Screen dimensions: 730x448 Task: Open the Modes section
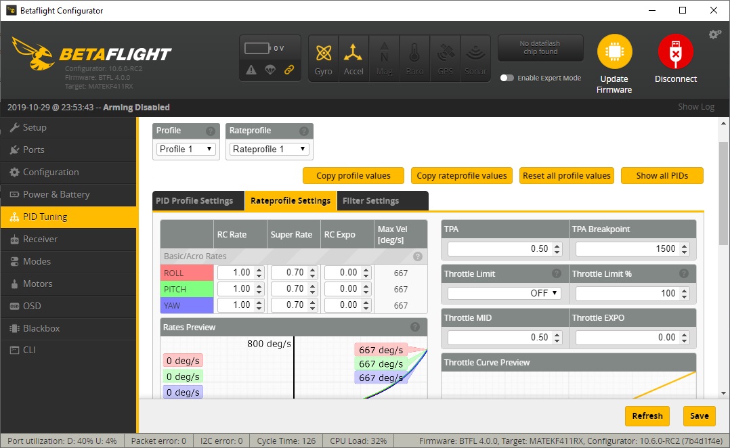point(68,261)
